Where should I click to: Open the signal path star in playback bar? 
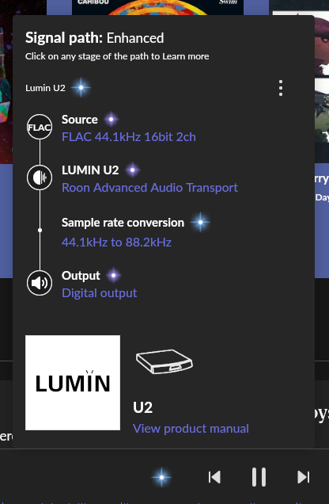(161, 477)
